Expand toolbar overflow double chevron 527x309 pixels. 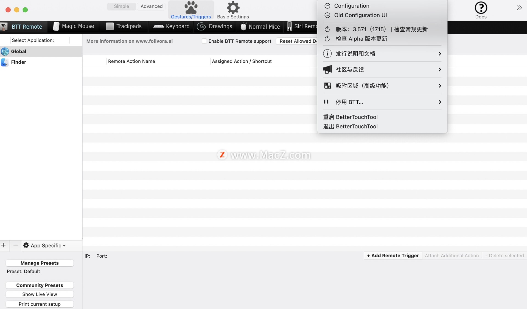coord(519,8)
